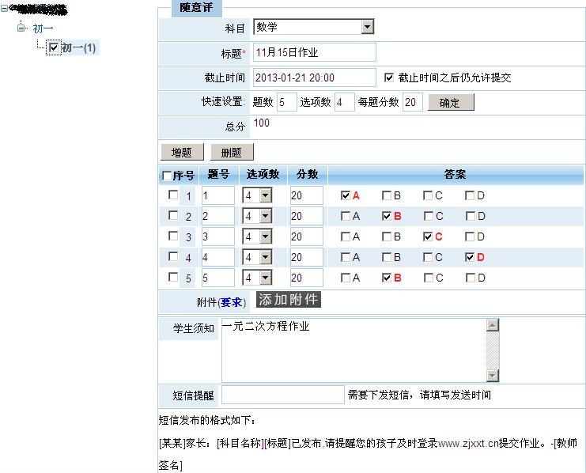Open option count dropdown for question 3
Viewport: 586px width, 473px height.
(265, 236)
